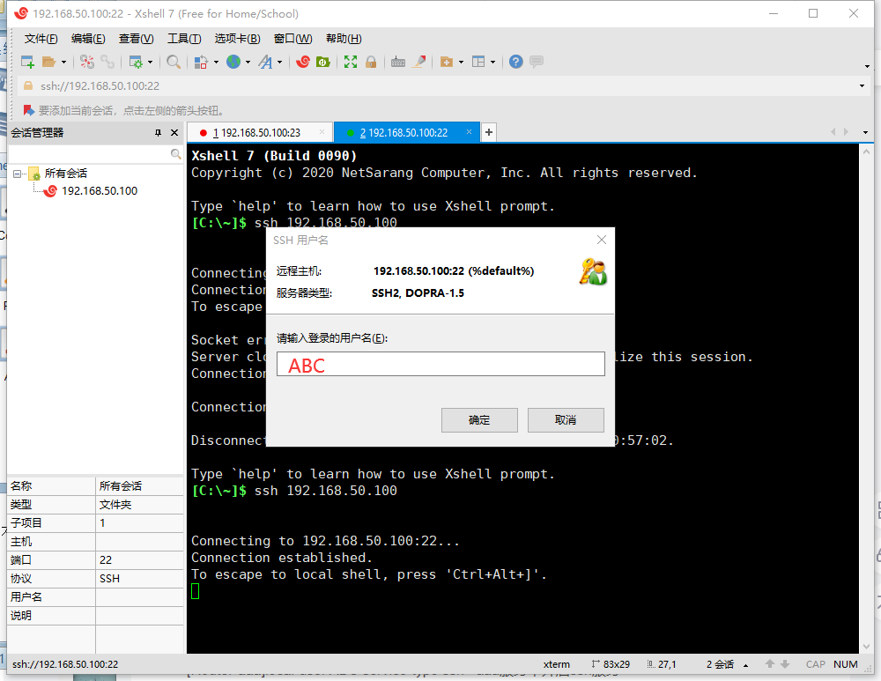The image size is (881, 681).
Task: Open dropdown arrow beside Font icon
Action: 279,63
